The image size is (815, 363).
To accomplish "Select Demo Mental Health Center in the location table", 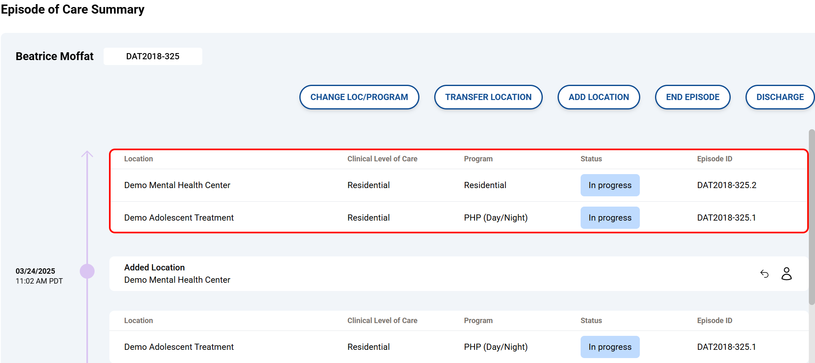I will click(x=177, y=185).
